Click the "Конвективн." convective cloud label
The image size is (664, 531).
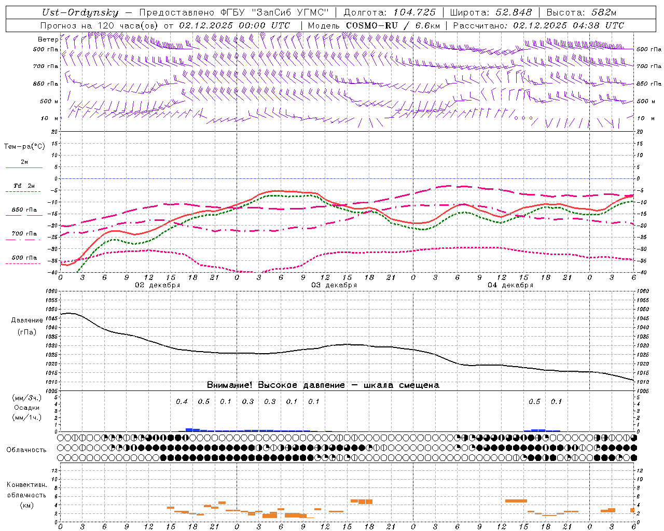pos(26,485)
